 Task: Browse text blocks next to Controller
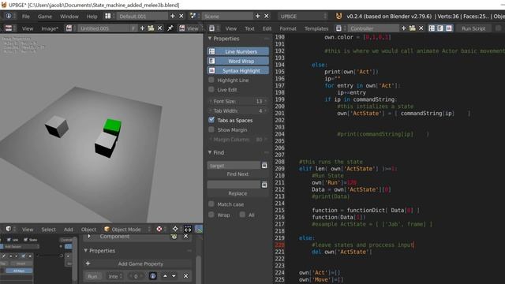339,28
